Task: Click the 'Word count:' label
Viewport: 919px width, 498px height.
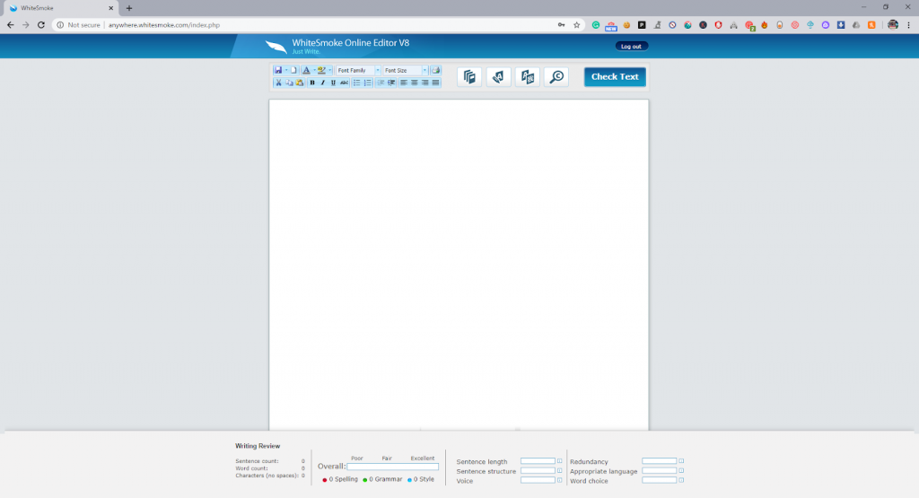Action: point(251,468)
